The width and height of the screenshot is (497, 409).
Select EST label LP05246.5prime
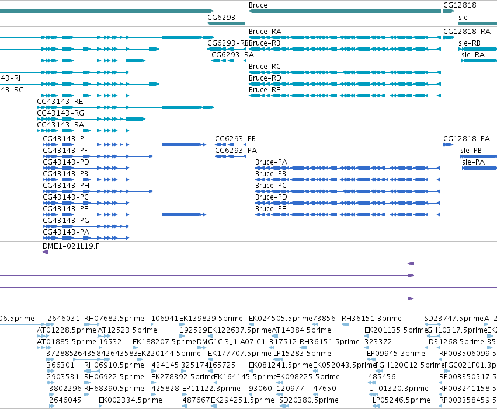click(x=401, y=401)
